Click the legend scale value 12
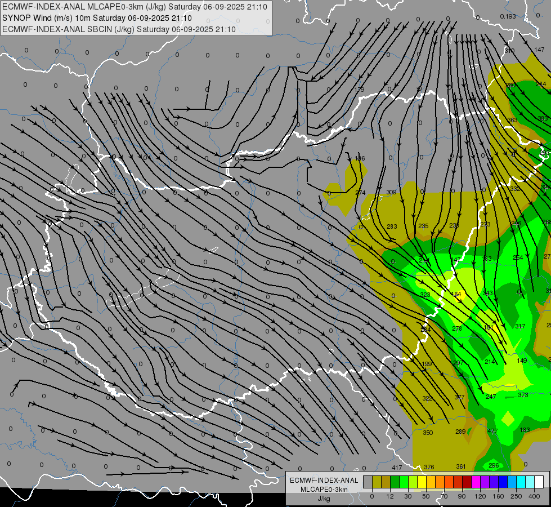Screen dimensions: 551x507 [x=390, y=496]
